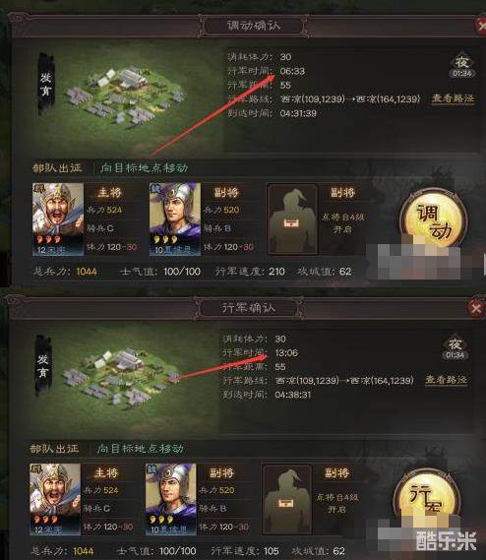Close the 调动确认 dialog
Viewport: 486px width, 560px height.
tap(480, 25)
